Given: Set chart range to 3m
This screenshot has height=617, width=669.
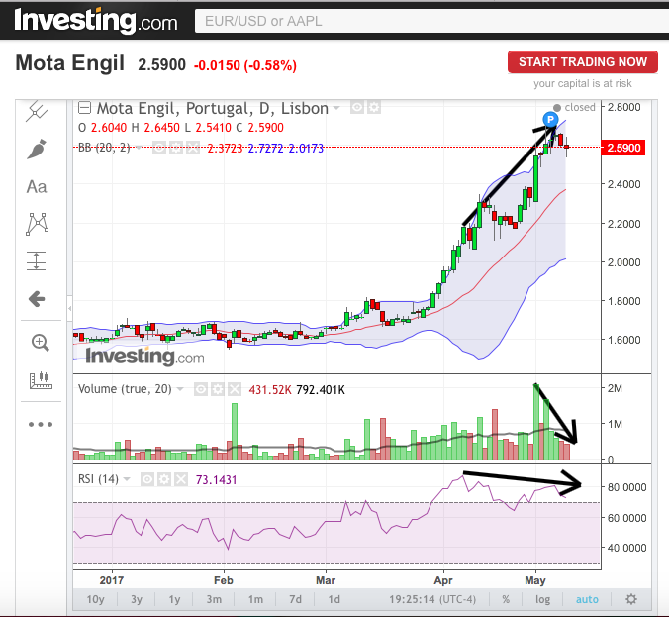Looking at the screenshot, I should point(214,599).
